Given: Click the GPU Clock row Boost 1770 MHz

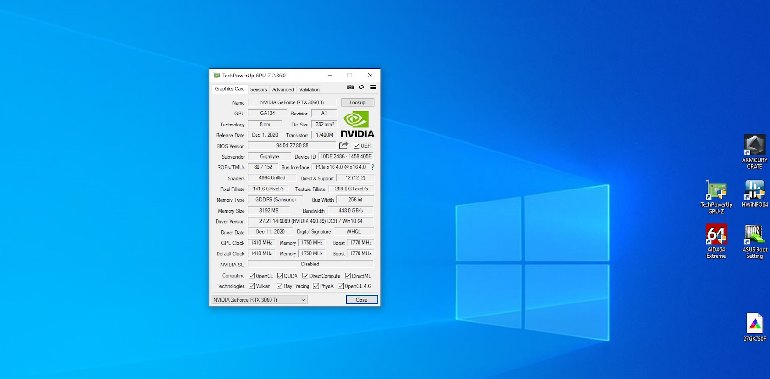Looking at the screenshot, I should pos(361,243).
